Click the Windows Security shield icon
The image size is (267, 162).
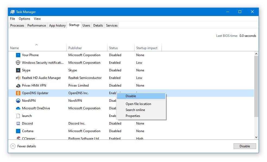(18, 63)
